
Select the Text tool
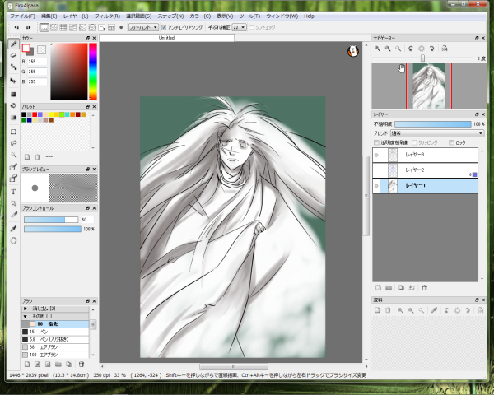pos(13,192)
